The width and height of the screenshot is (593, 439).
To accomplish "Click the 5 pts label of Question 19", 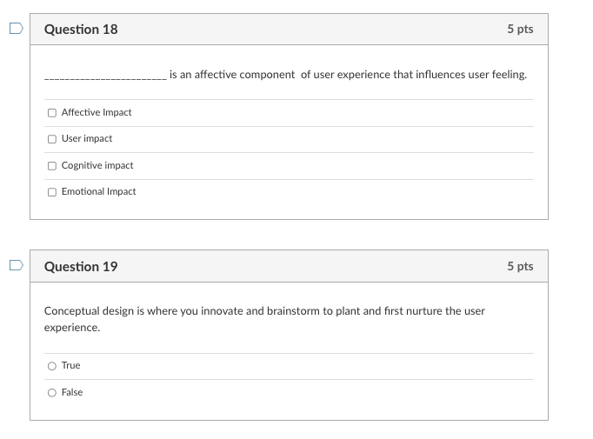I will pos(520,267).
